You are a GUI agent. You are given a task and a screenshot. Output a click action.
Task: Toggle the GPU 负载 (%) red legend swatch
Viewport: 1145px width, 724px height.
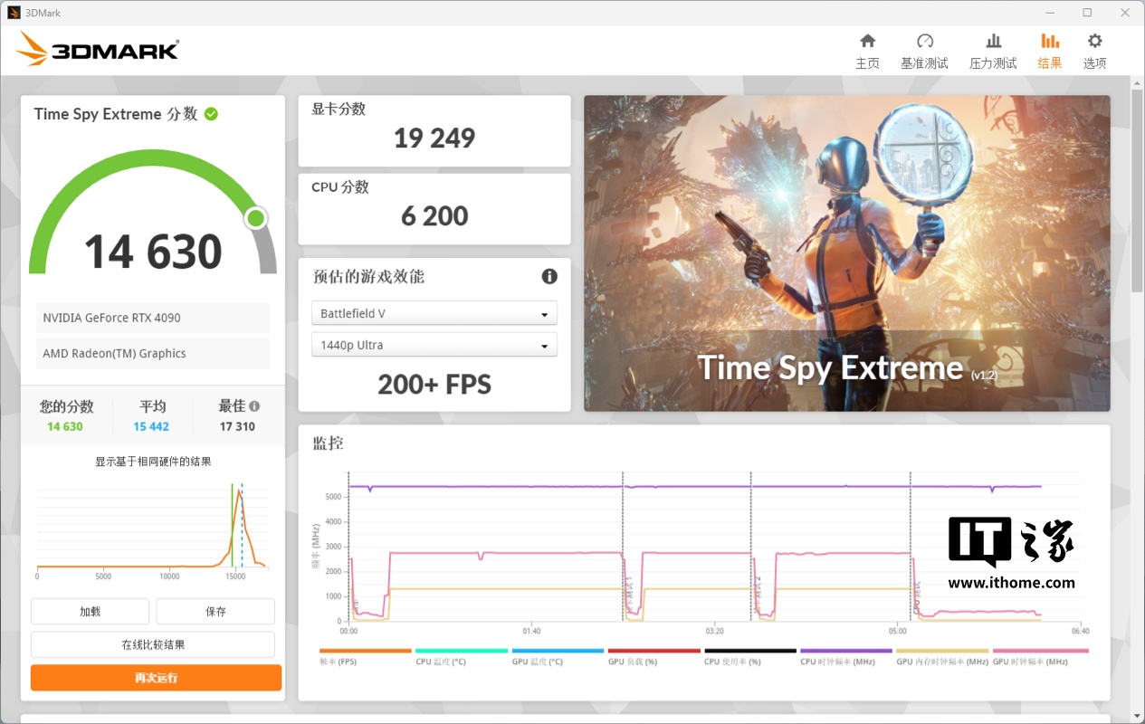click(x=654, y=650)
